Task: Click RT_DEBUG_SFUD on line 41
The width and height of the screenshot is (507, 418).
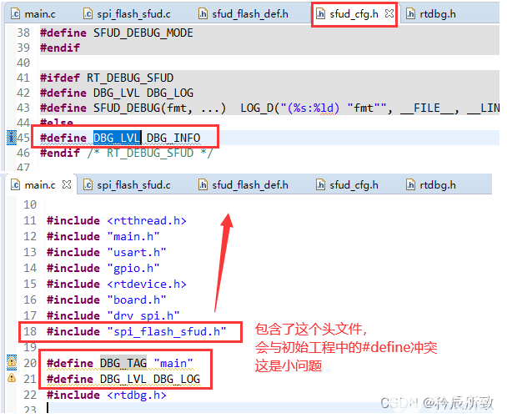Action: click(130, 78)
